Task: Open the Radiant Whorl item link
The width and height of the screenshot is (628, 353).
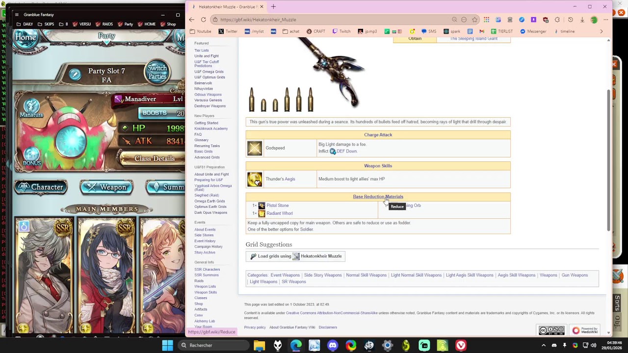Action: tap(280, 213)
